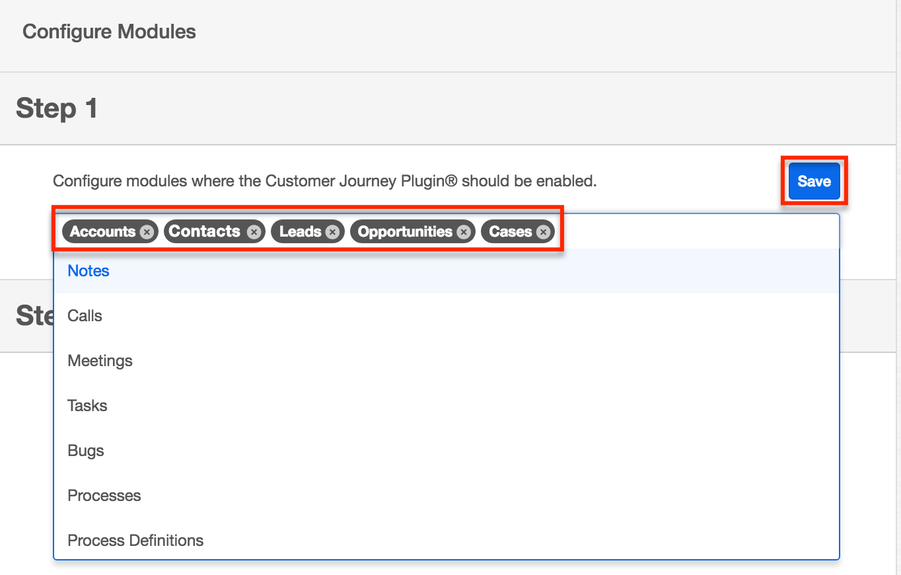The height and width of the screenshot is (575, 901).
Task: Click the Save button
Action: (x=814, y=181)
